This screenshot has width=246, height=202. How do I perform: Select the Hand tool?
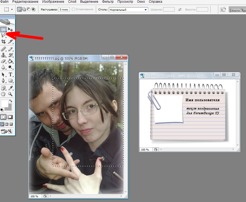tap(4, 94)
